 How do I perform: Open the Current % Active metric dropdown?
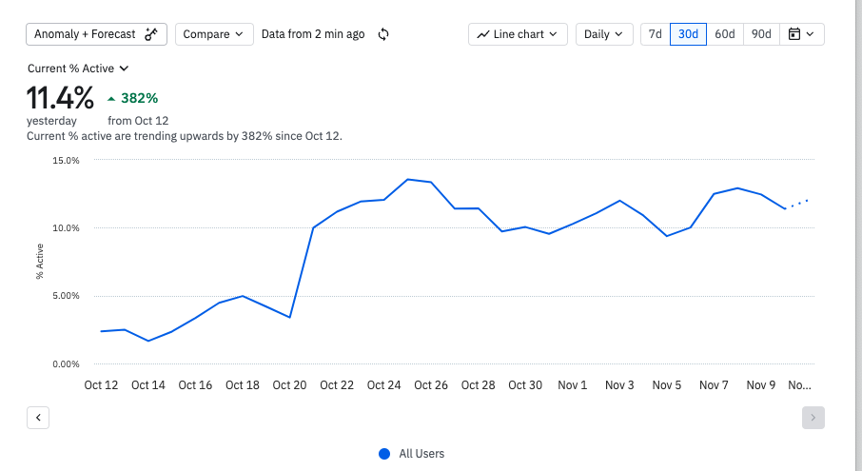click(x=78, y=69)
